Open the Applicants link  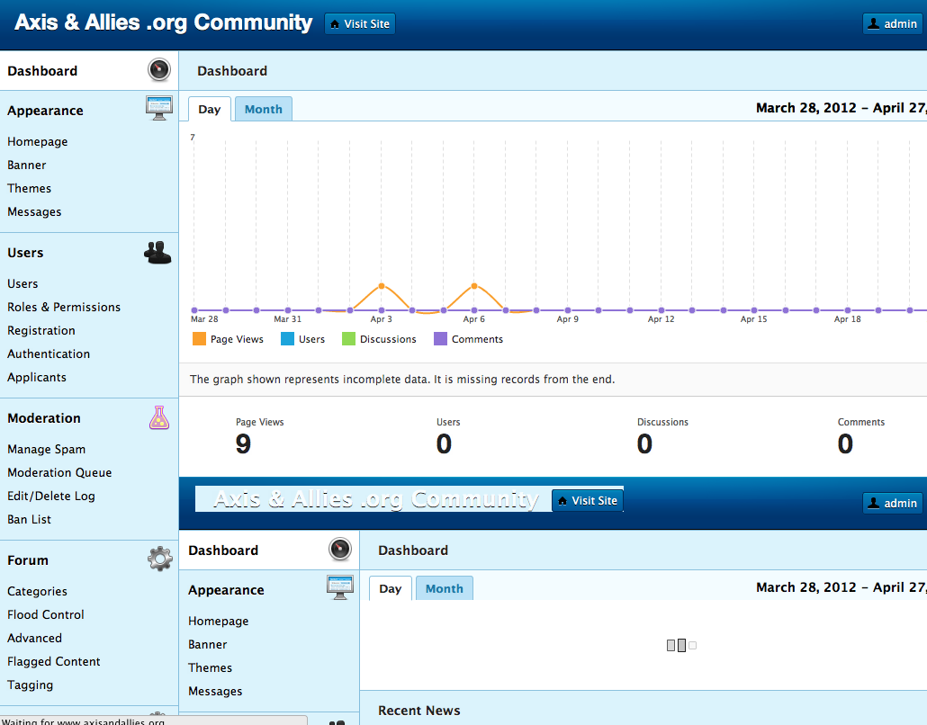pyautogui.click(x=37, y=377)
